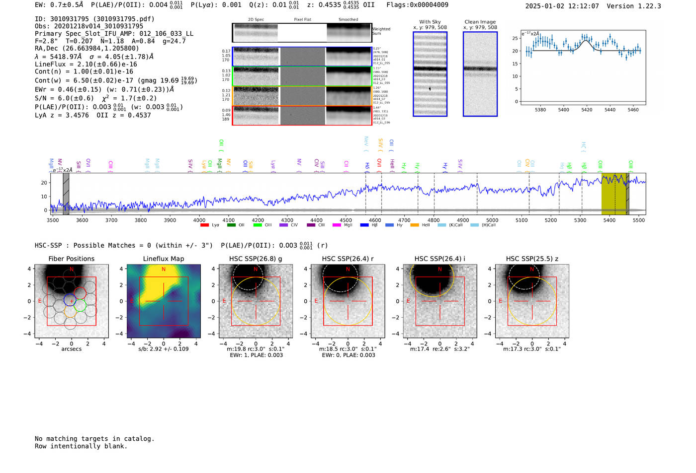This screenshot has width=696, height=473.
Task: Open the HSC SSP(25.5) z cutout
Action: tap(532, 301)
